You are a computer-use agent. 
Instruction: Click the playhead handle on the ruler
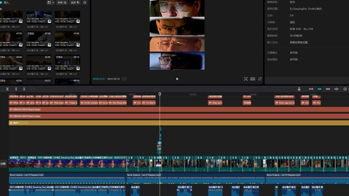point(159,94)
